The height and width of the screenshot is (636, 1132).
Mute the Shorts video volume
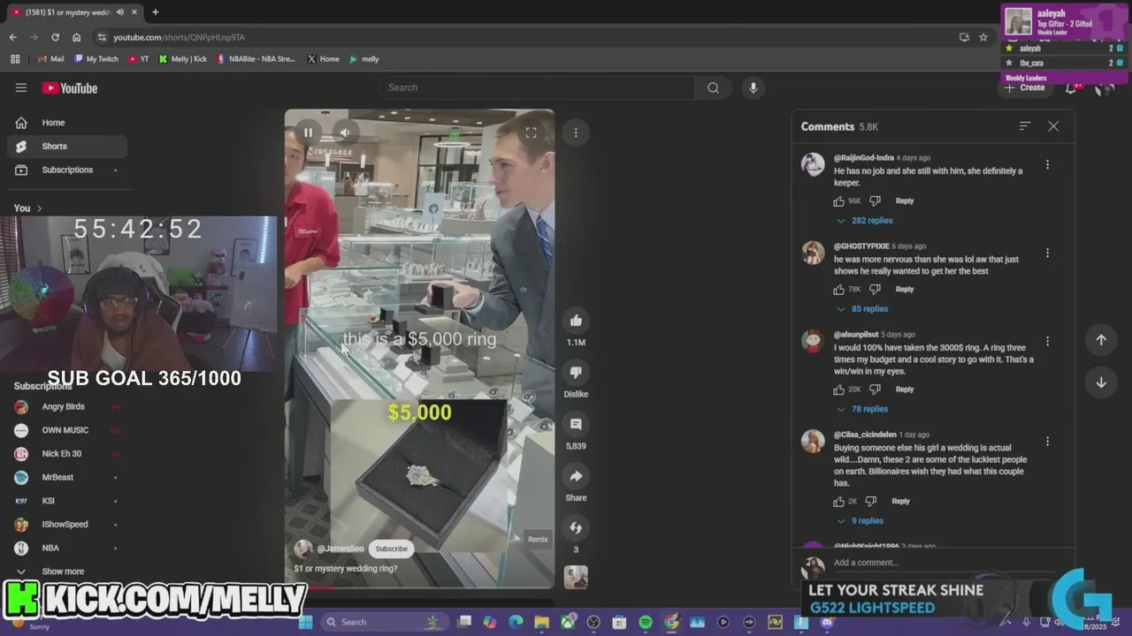[345, 132]
